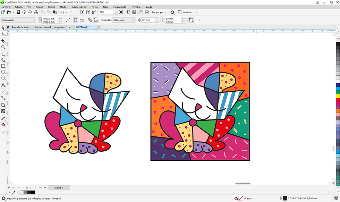Switch to Pantalla de inicio tab

click(x=20, y=27)
